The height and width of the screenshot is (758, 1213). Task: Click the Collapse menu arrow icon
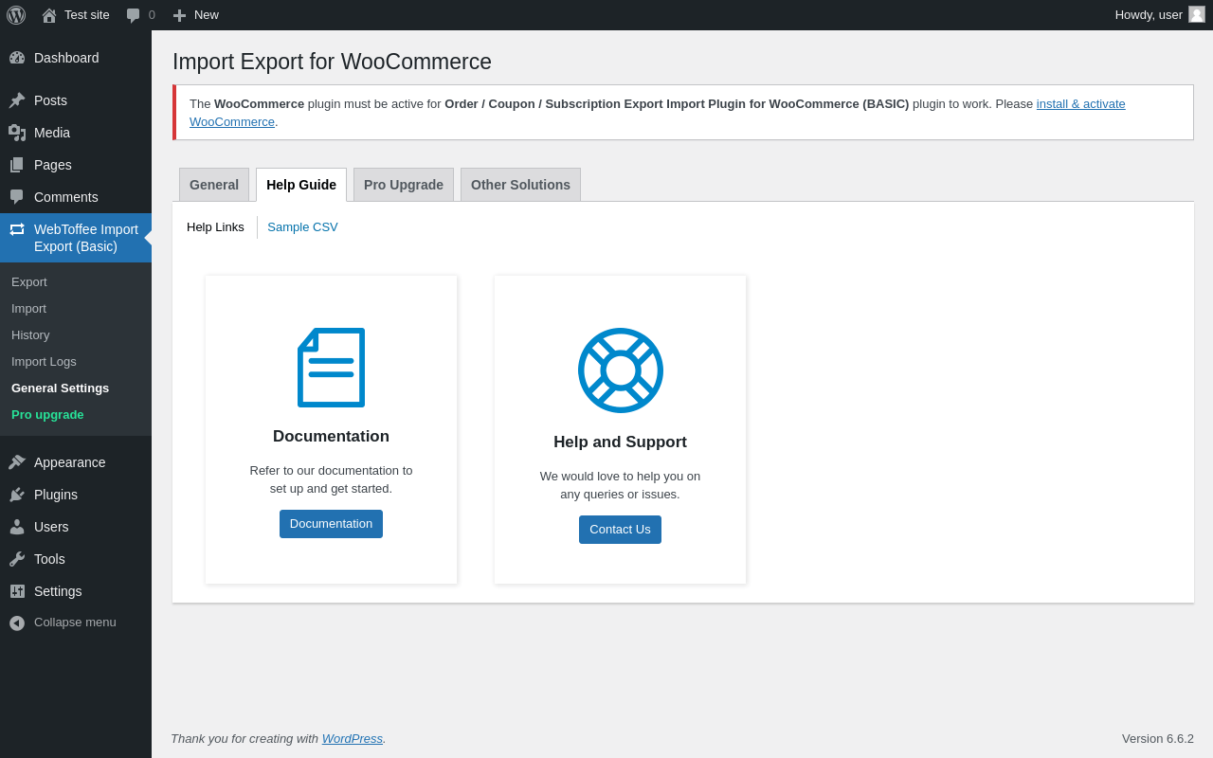(17, 623)
